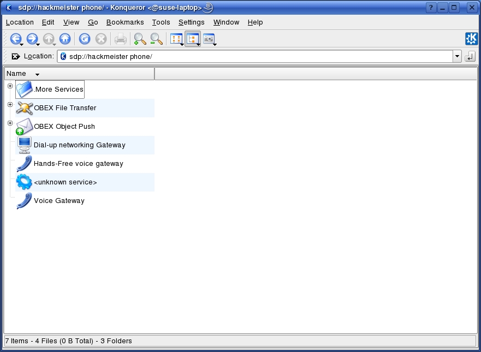The width and height of the screenshot is (481, 352).
Task: Open the Bookmarks menu
Action: (x=125, y=22)
